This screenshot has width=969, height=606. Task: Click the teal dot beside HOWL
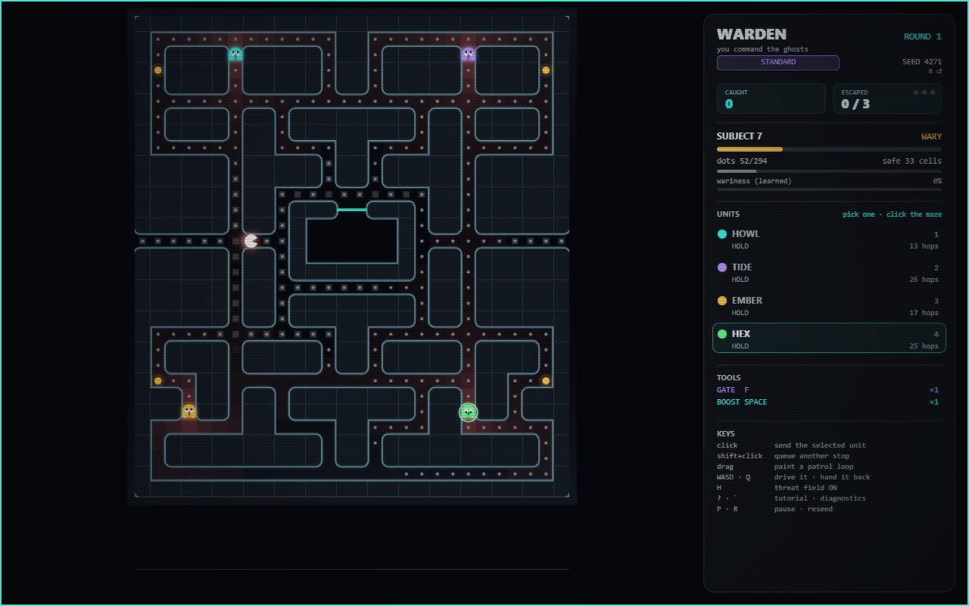point(722,234)
